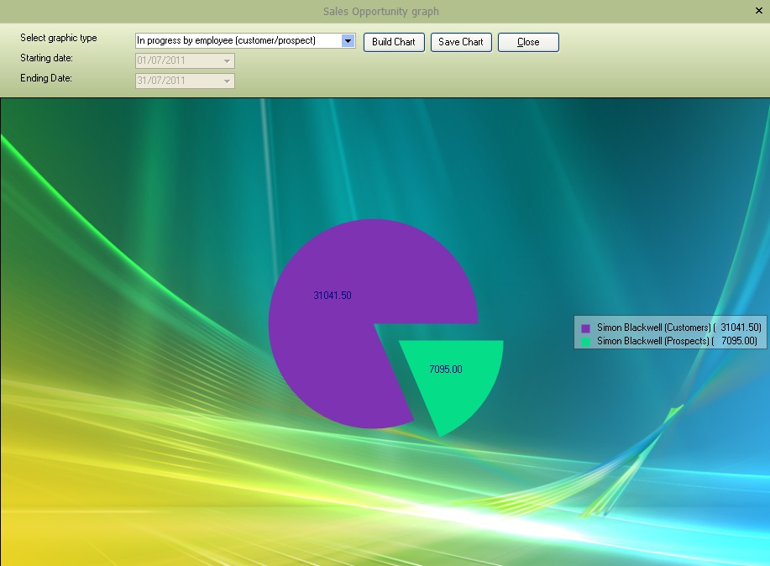770x566 pixels.
Task: Expand the Ending Date picker arrow
Action: 227,81
